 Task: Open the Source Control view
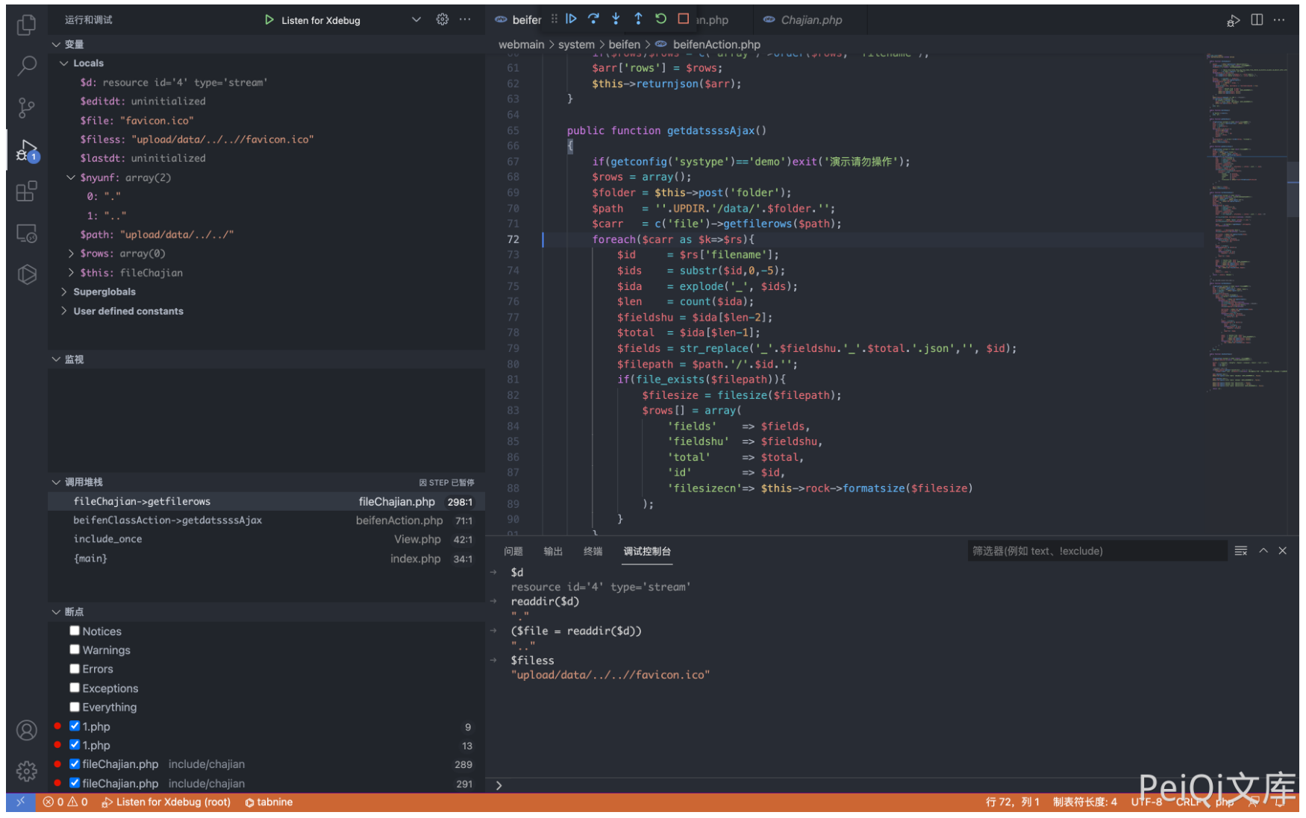point(26,108)
